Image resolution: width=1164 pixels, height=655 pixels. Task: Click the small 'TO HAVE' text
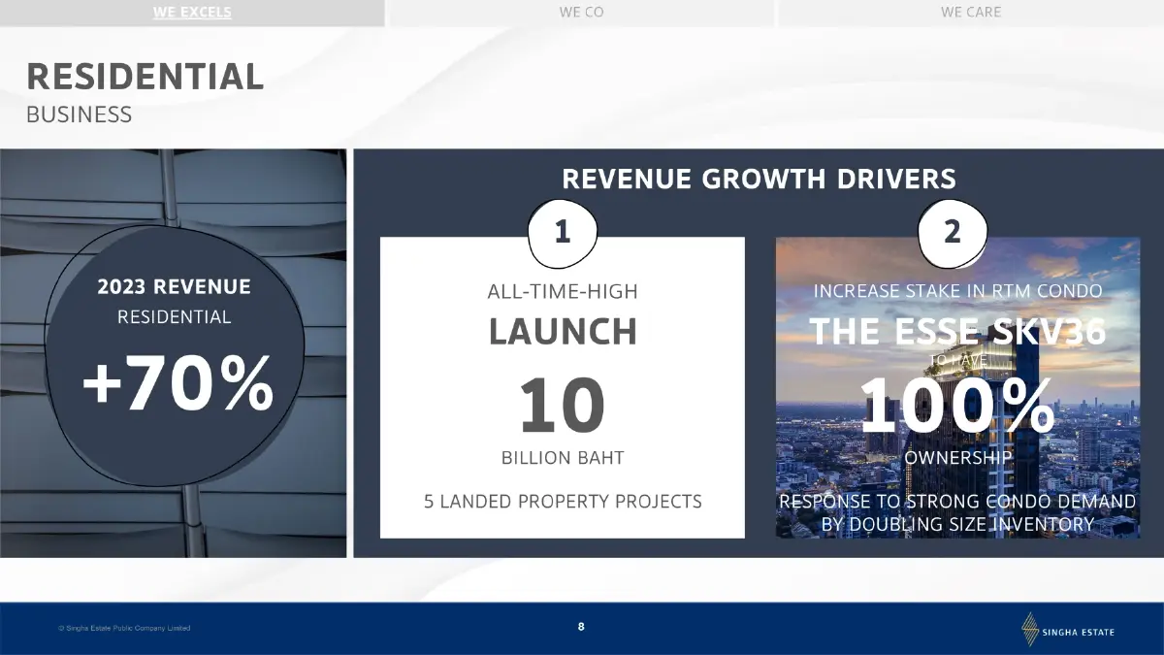point(957,359)
